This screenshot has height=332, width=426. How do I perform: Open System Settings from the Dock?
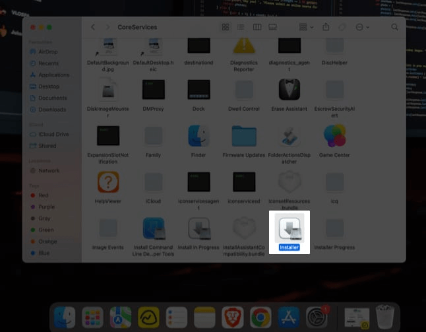317,317
